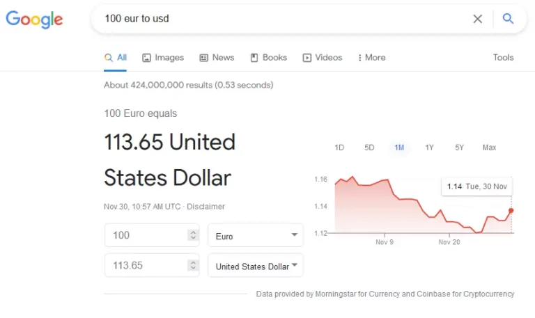The height and width of the screenshot is (318, 535).
Task: Open the More options menu
Action: [371, 58]
